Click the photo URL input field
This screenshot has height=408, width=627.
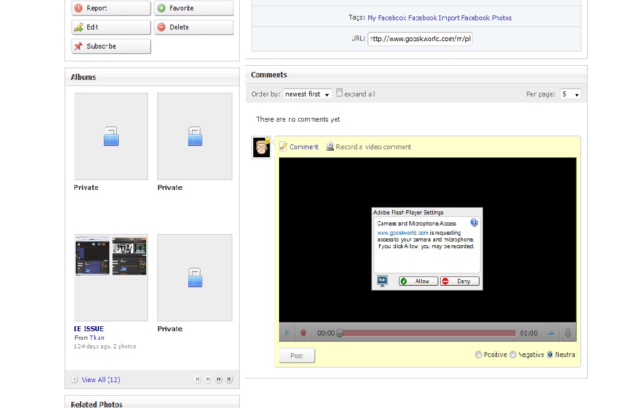420,39
